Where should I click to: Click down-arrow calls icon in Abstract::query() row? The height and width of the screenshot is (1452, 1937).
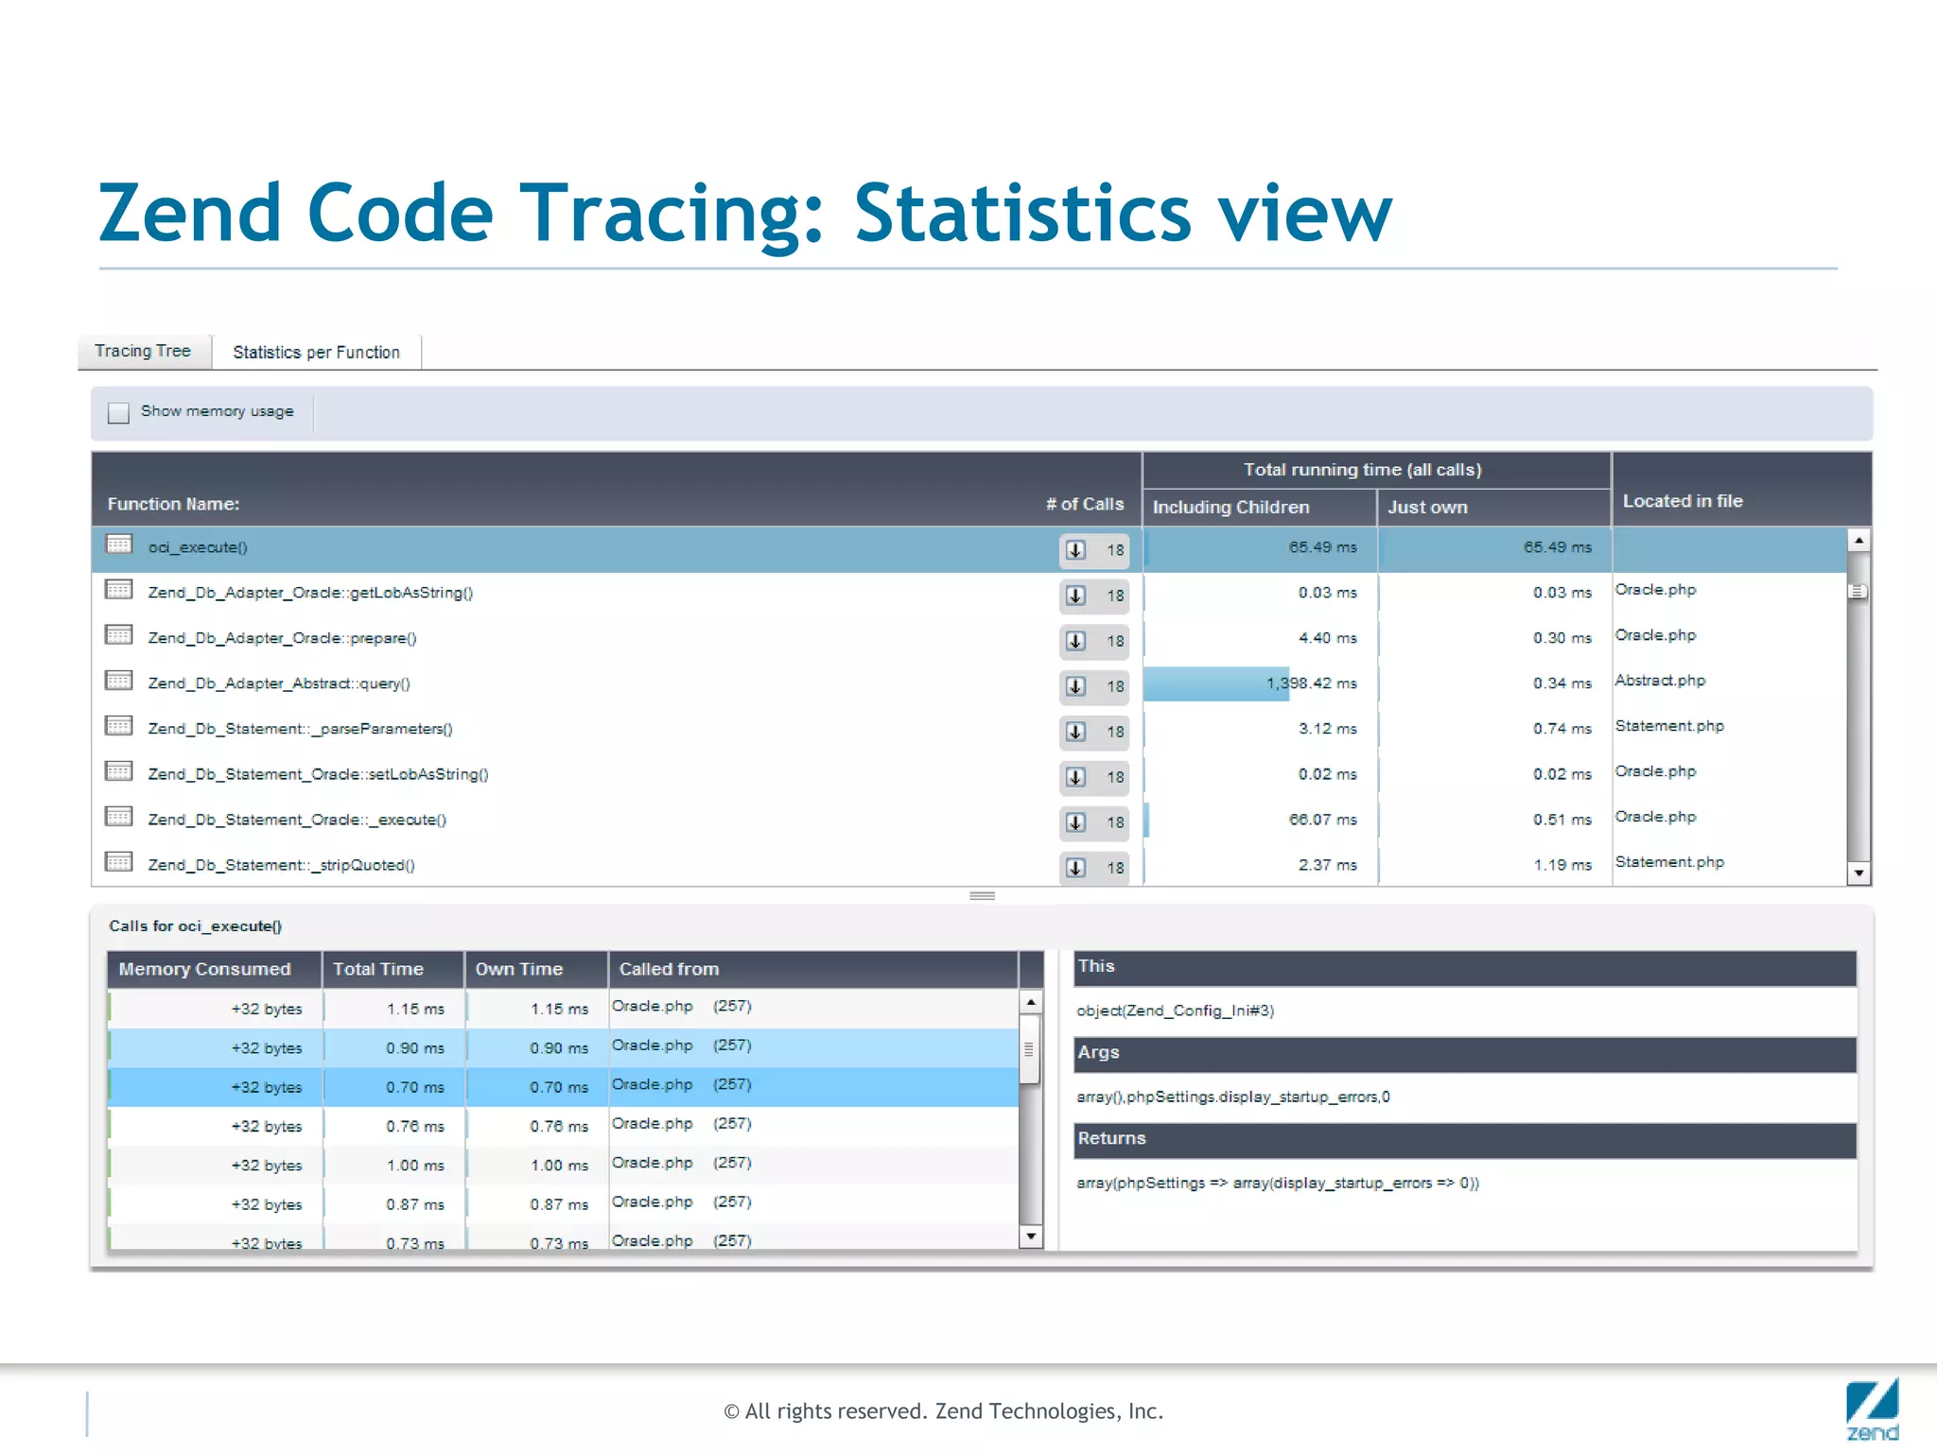pyautogui.click(x=1075, y=685)
